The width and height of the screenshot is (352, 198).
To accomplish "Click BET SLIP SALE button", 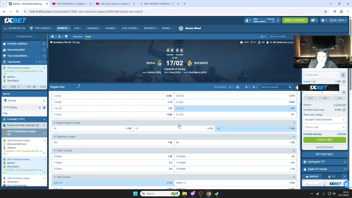I will pyautogui.click(x=324, y=154).
